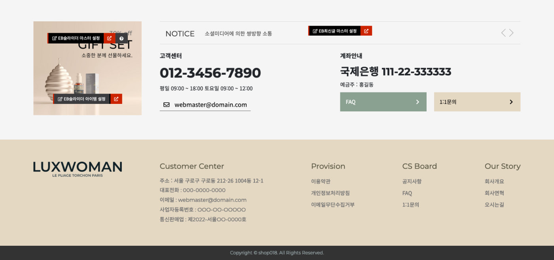Show next notice with right arrow

coord(511,33)
